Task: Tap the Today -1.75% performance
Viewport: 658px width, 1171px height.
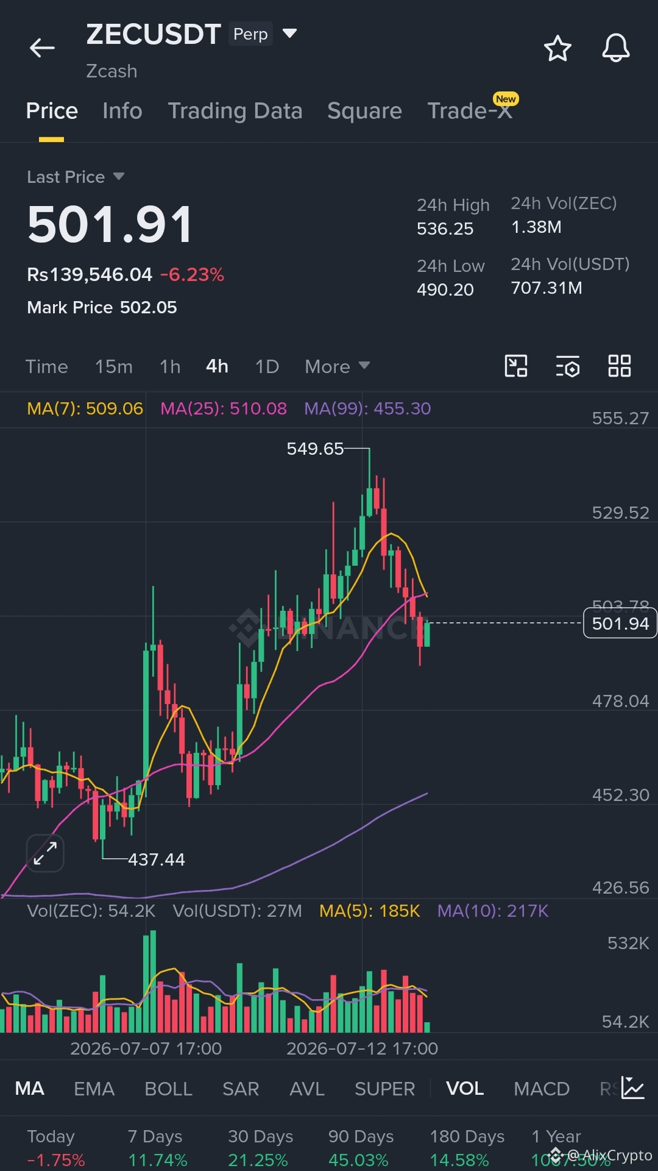Action: click(x=56, y=1148)
